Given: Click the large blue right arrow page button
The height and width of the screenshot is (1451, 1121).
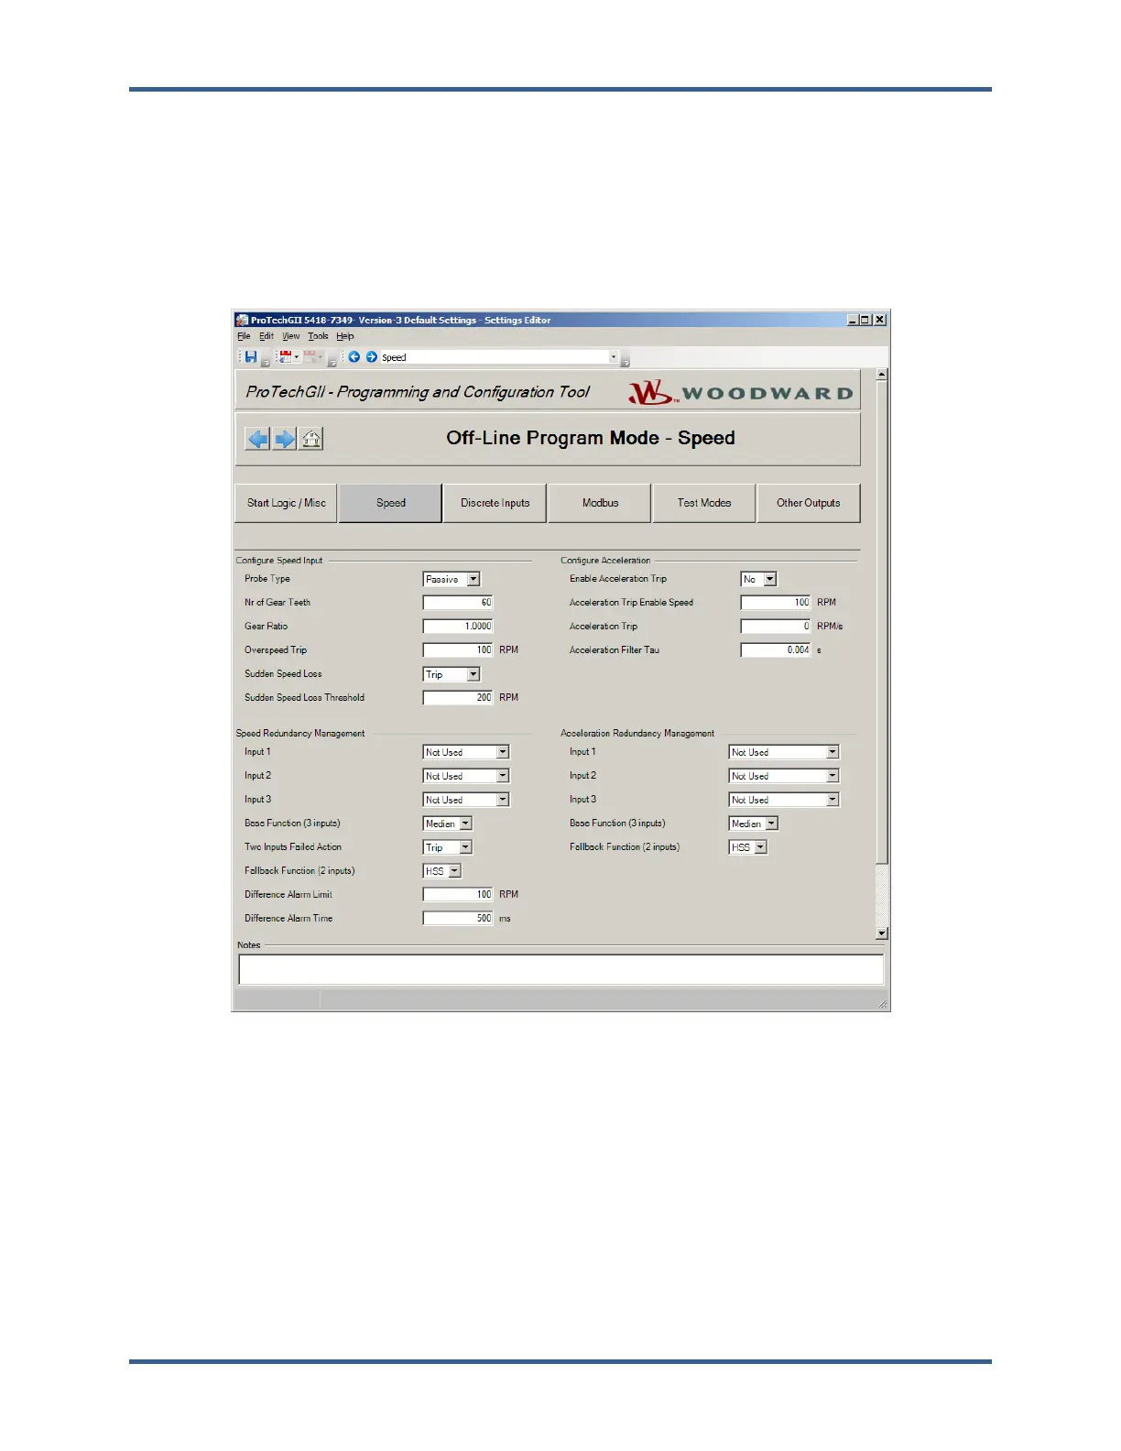Looking at the screenshot, I should (x=285, y=439).
